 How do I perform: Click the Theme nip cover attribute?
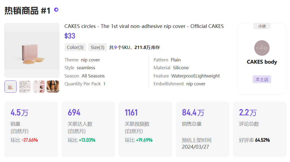point(82,60)
